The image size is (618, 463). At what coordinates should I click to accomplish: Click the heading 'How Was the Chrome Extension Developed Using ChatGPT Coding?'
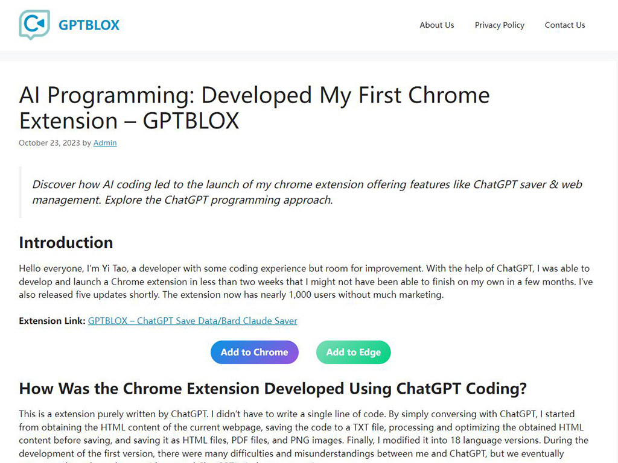pos(273,389)
